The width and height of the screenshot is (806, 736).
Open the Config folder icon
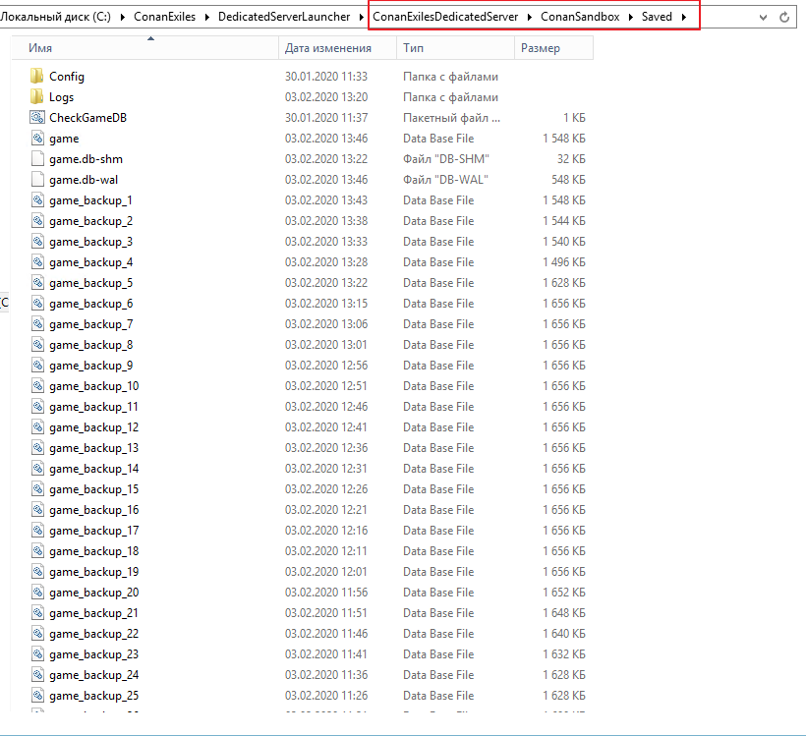[37, 77]
